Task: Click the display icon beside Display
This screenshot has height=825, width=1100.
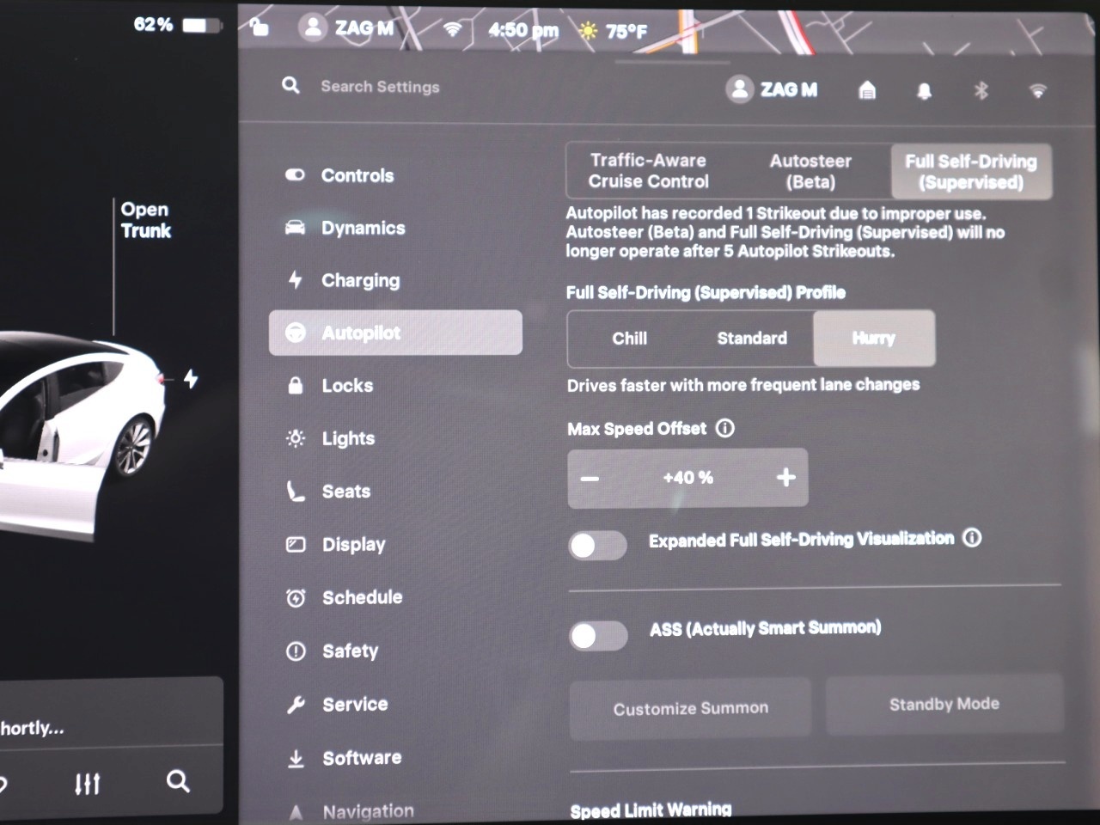Action: 296,544
